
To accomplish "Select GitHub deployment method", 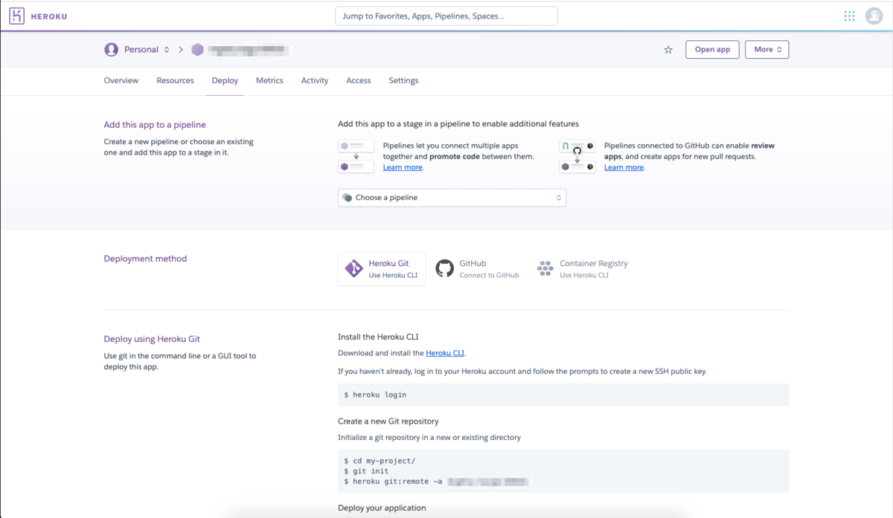I will (478, 269).
